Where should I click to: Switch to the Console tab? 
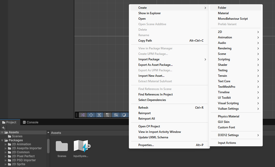click(31, 122)
